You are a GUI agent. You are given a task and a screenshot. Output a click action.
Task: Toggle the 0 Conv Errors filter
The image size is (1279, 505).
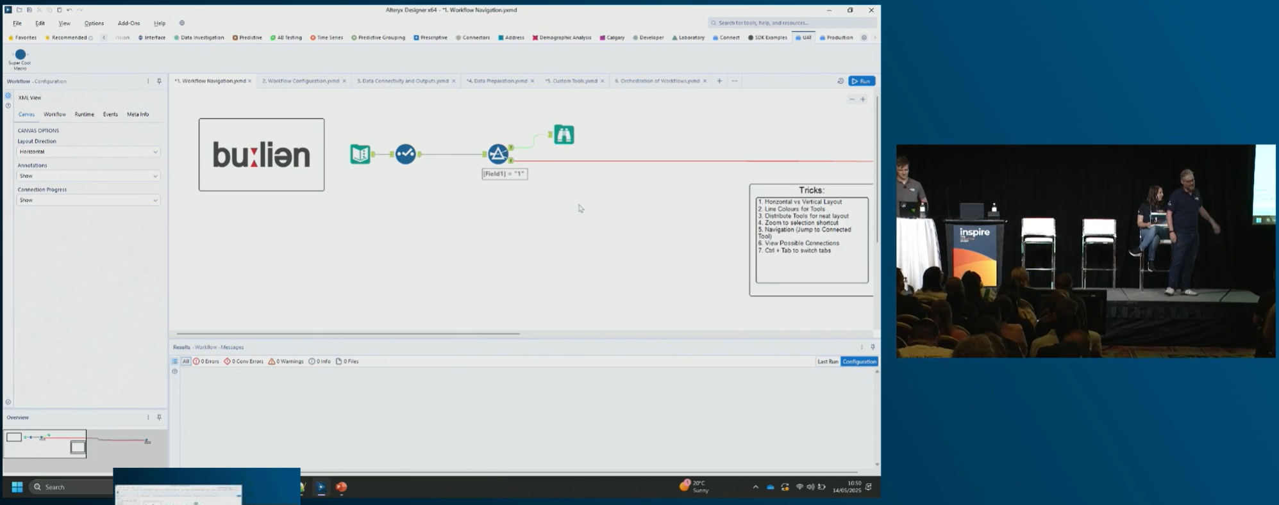click(x=244, y=362)
